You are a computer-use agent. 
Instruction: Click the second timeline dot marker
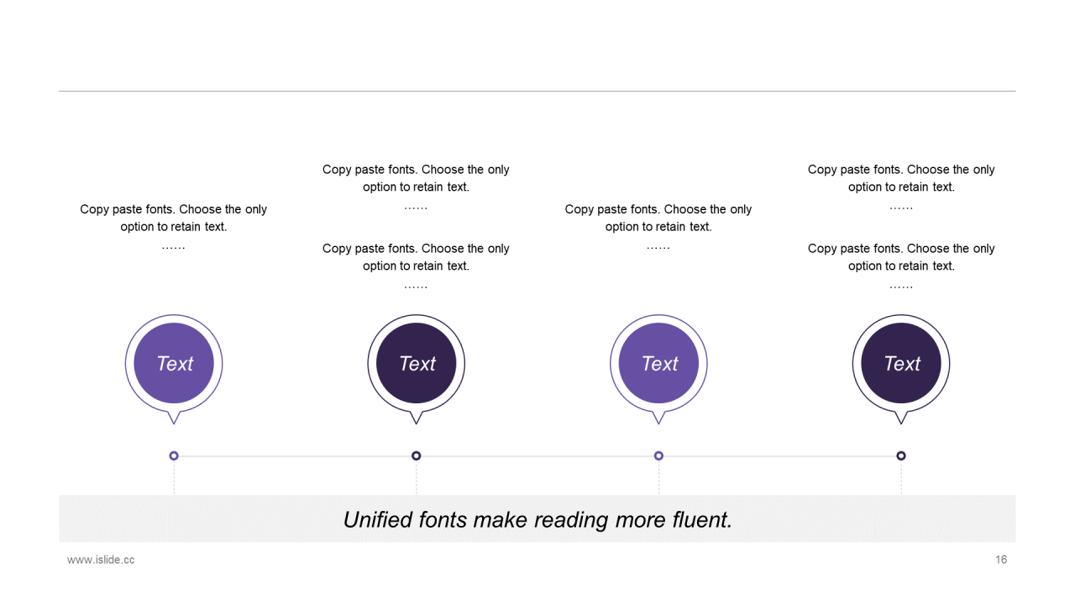(417, 455)
